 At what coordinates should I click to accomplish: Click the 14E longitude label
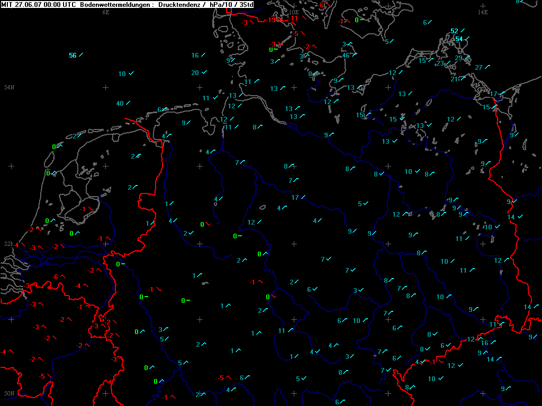click(482, 12)
